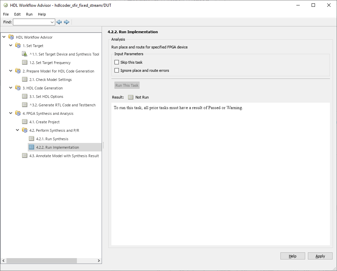Enable the Skip this task checkbox
Image resolution: width=337 pixels, height=271 pixels.
[x=117, y=62]
